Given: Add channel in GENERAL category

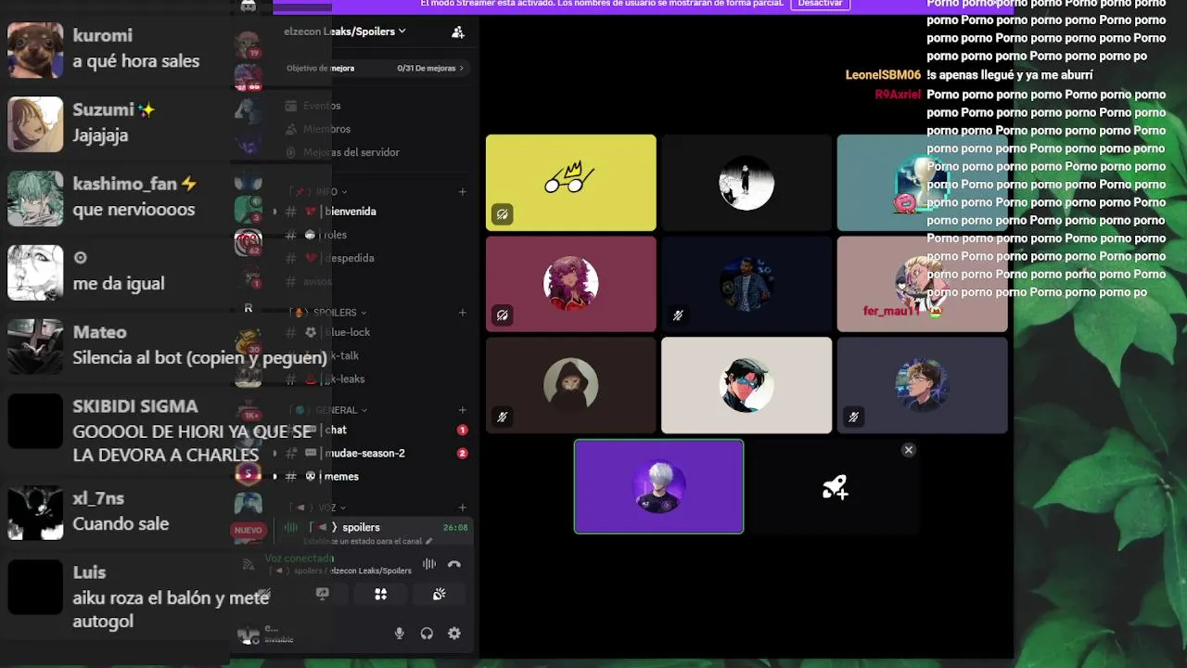Looking at the screenshot, I should click(x=462, y=410).
